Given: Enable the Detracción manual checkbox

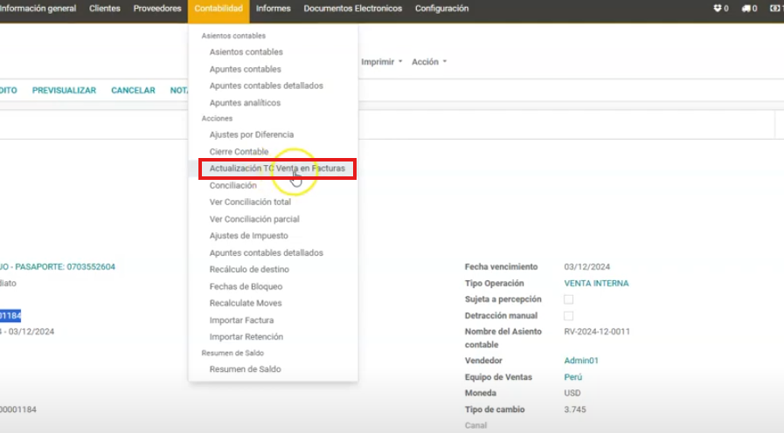Looking at the screenshot, I should (568, 316).
